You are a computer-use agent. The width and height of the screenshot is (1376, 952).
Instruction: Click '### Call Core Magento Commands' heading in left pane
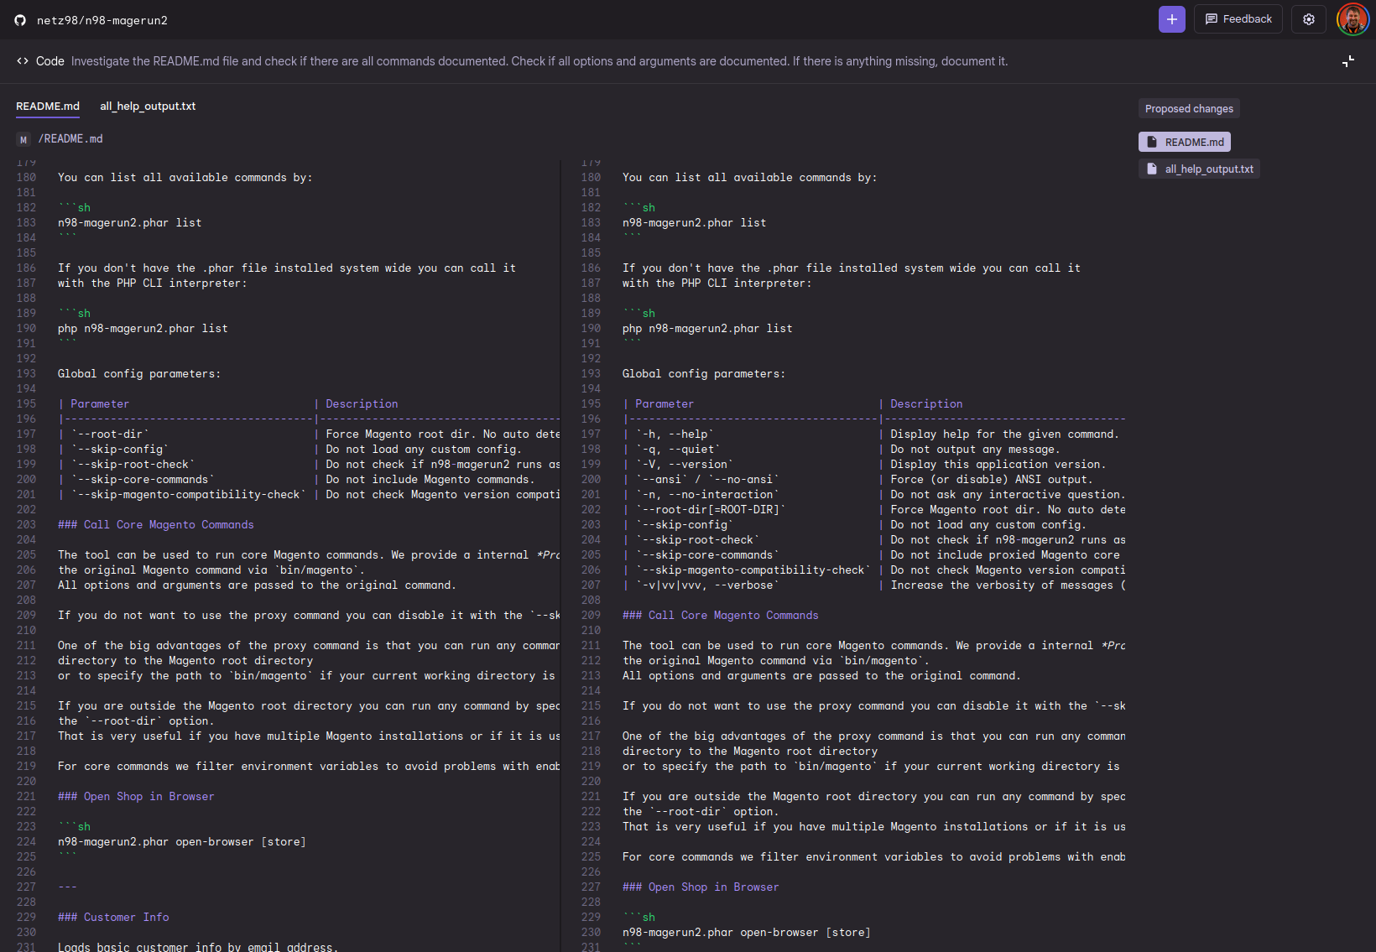point(156,525)
